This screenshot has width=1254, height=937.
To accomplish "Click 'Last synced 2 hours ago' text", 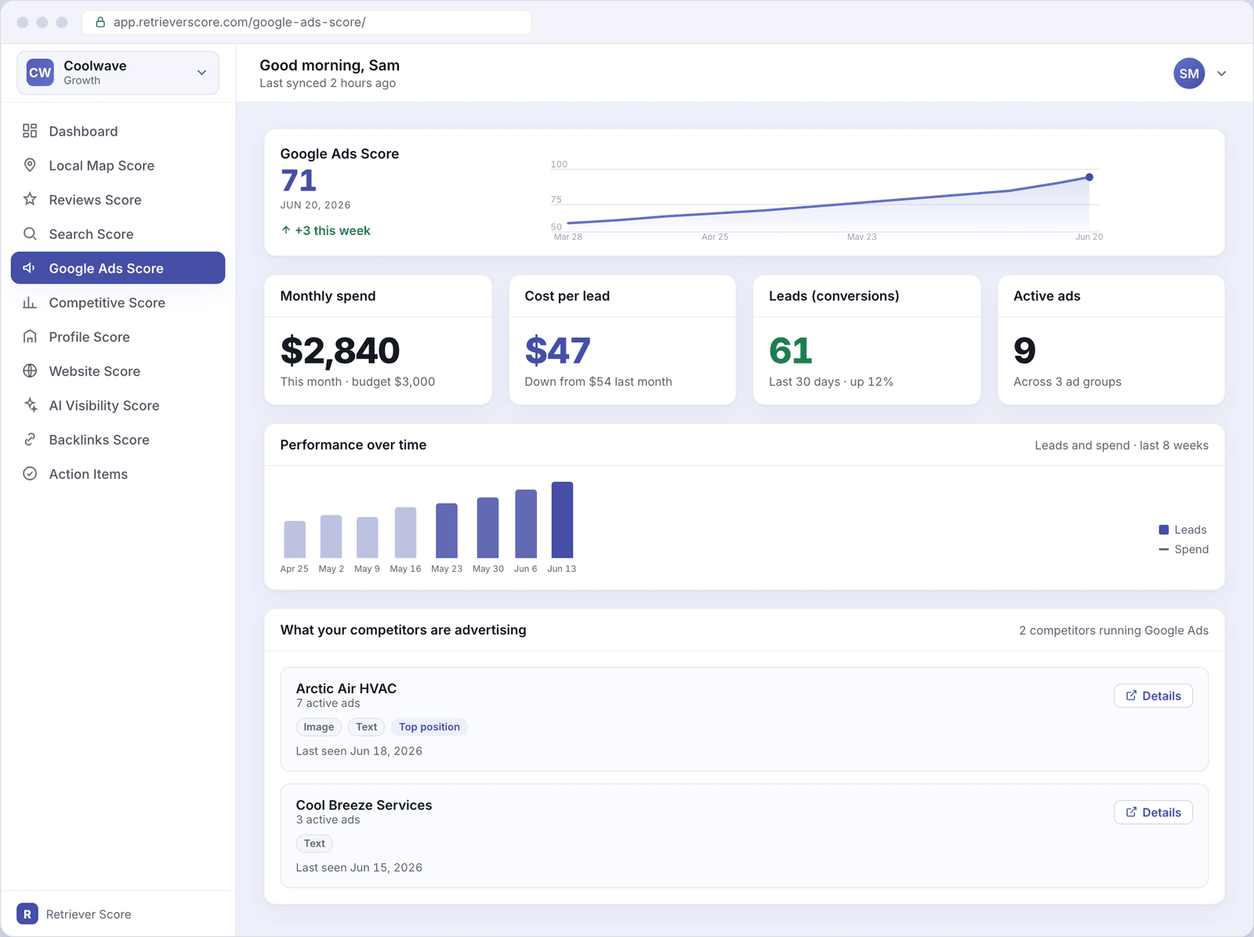I will coord(328,83).
